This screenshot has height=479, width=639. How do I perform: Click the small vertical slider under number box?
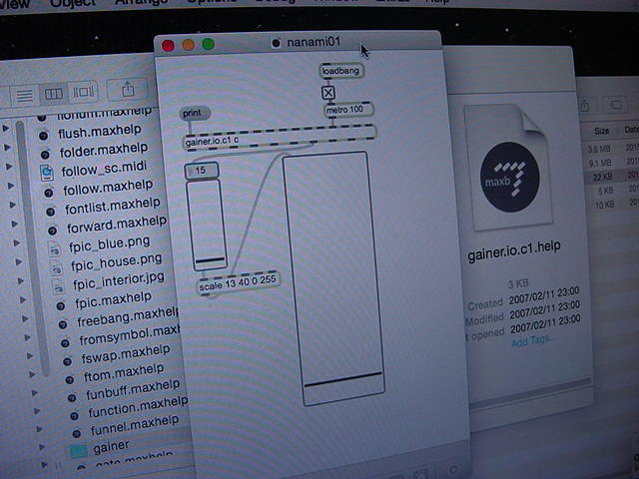(x=207, y=225)
